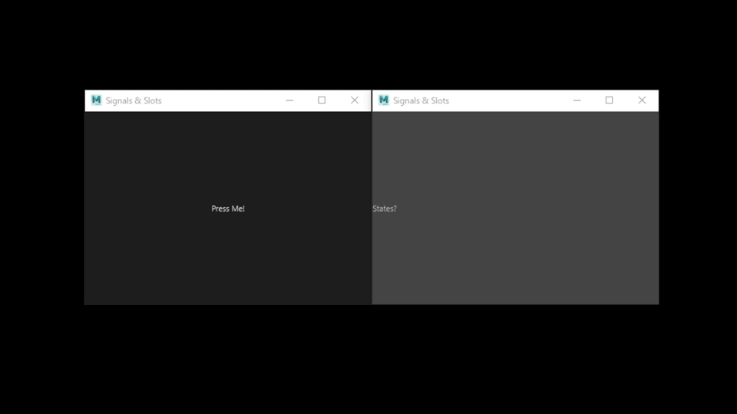This screenshot has height=414, width=737.
Task: Click the black desktop area below both windows
Action: (368, 360)
